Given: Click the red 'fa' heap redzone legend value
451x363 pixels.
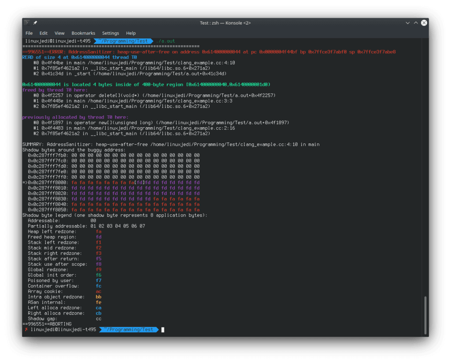Looking at the screenshot, I should (x=98, y=231).
